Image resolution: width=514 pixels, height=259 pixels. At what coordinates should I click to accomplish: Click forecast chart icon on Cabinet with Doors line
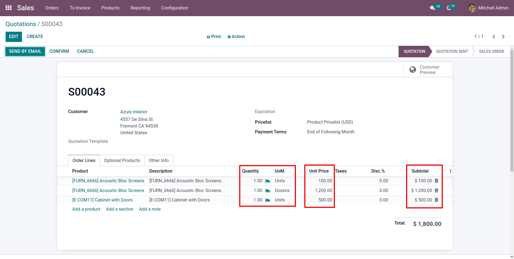[268, 200]
